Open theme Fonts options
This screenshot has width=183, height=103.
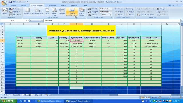15,12
